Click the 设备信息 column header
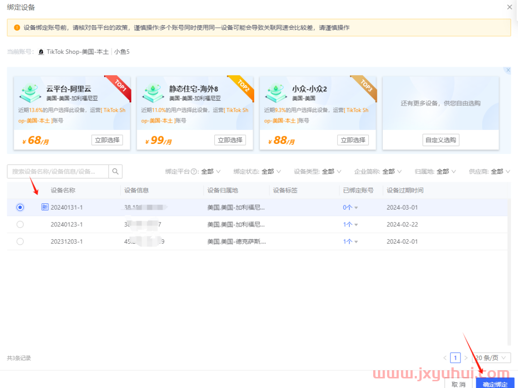This screenshot has height=388, width=518. pyautogui.click(x=136, y=190)
